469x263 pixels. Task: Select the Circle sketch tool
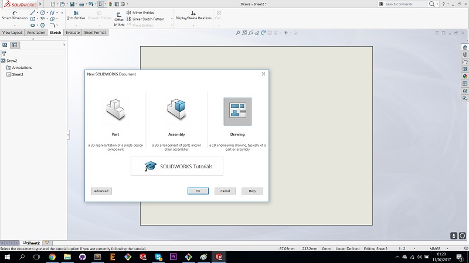pyautogui.click(x=42, y=12)
